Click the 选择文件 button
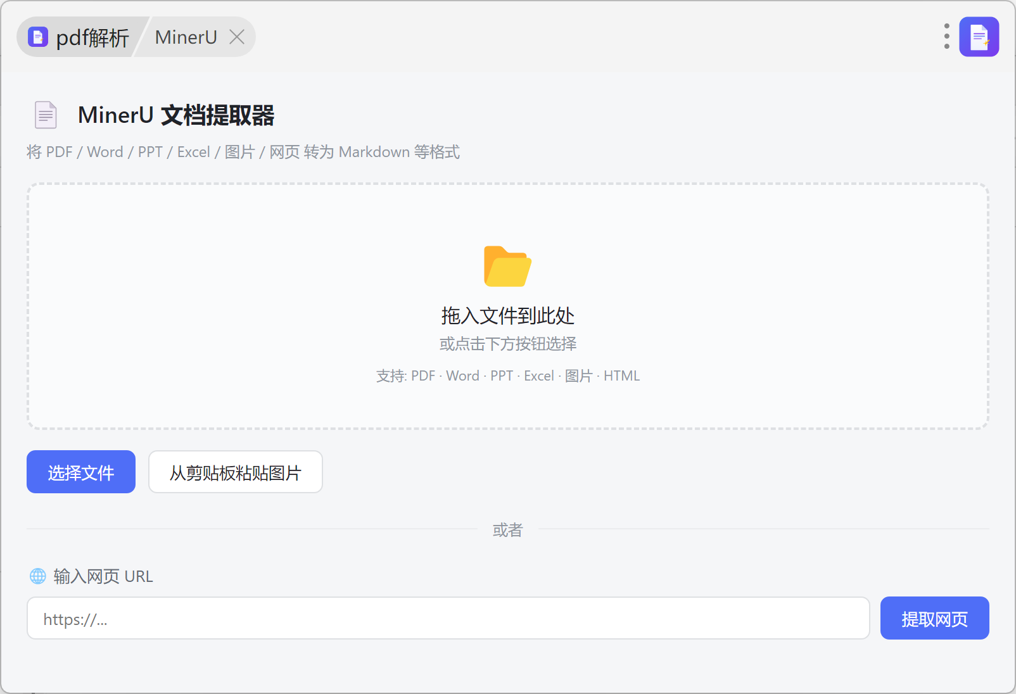 [x=81, y=472]
